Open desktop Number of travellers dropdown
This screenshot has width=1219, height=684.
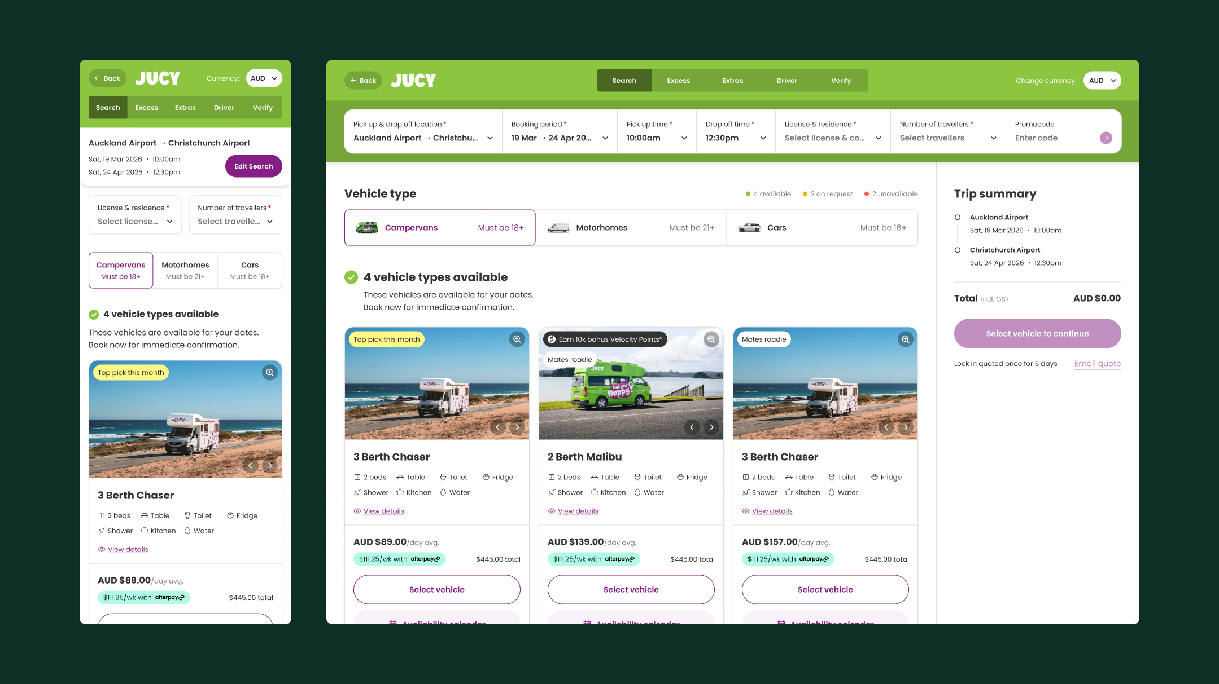click(x=948, y=131)
